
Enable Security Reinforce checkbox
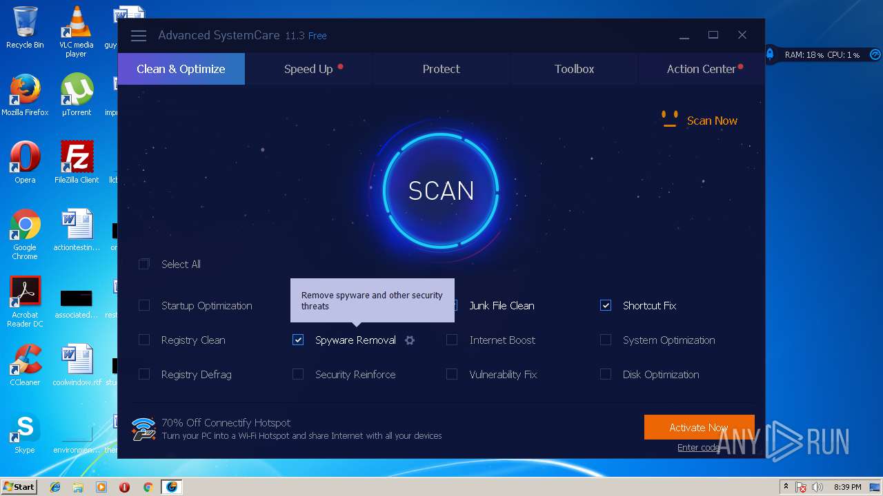tap(298, 375)
